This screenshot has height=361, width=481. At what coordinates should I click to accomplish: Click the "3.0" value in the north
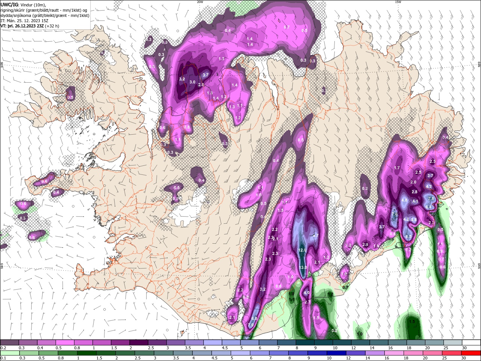point(192,82)
